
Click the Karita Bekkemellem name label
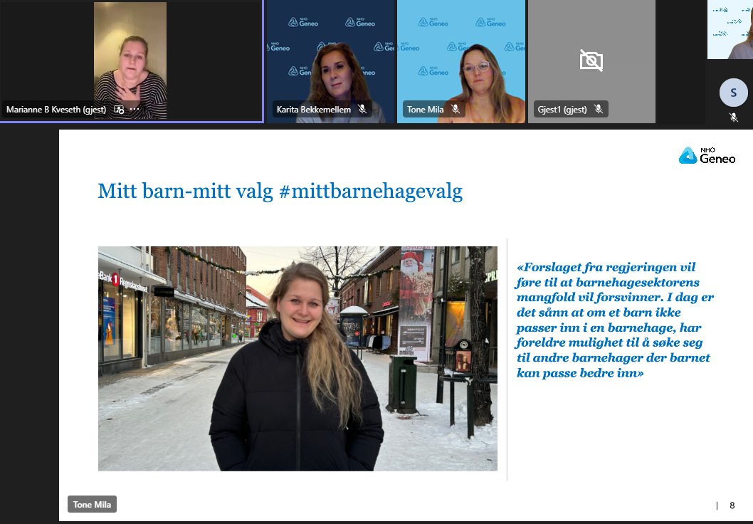(x=313, y=110)
